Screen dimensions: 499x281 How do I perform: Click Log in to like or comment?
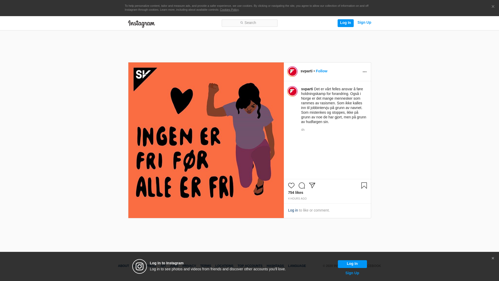[x=293, y=210]
